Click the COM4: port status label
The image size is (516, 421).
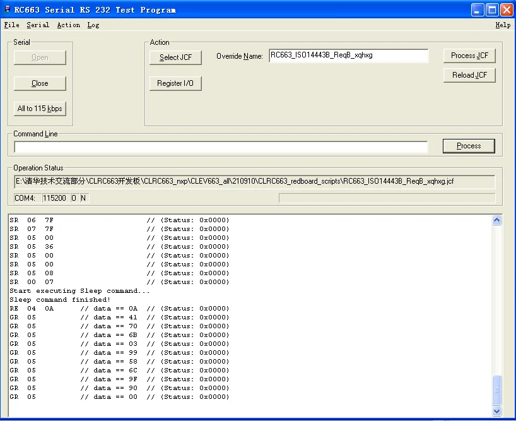28,198
